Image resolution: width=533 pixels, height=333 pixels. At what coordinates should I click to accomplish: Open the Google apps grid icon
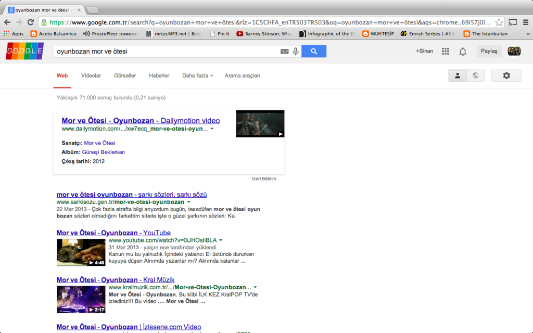click(446, 51)
